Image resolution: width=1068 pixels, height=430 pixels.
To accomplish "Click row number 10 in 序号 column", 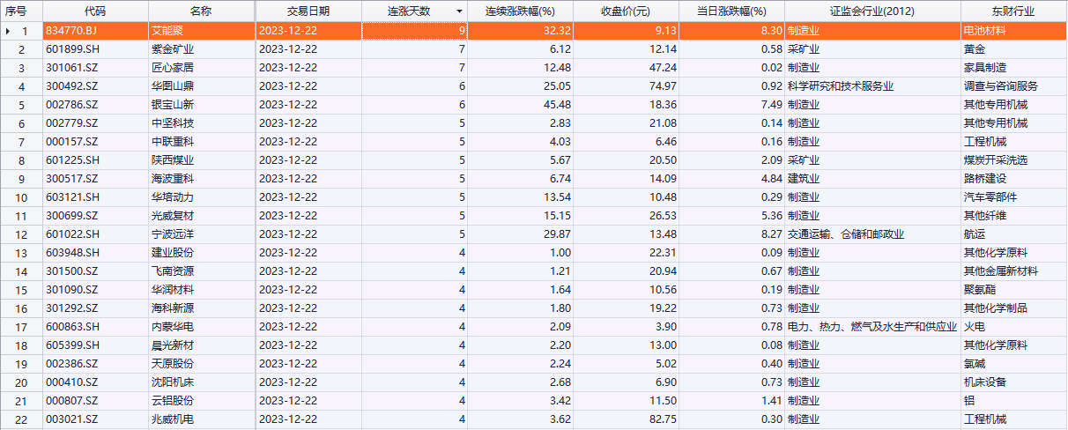I will coord(23,197).
